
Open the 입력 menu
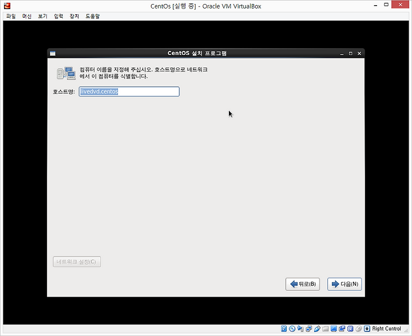[58, 16]
